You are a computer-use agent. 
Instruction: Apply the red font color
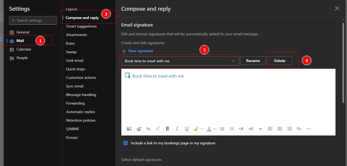tap(209, 129)
